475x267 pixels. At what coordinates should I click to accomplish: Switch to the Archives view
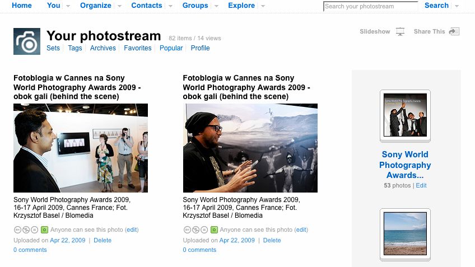pyautogui.click(x=103, y=48)
